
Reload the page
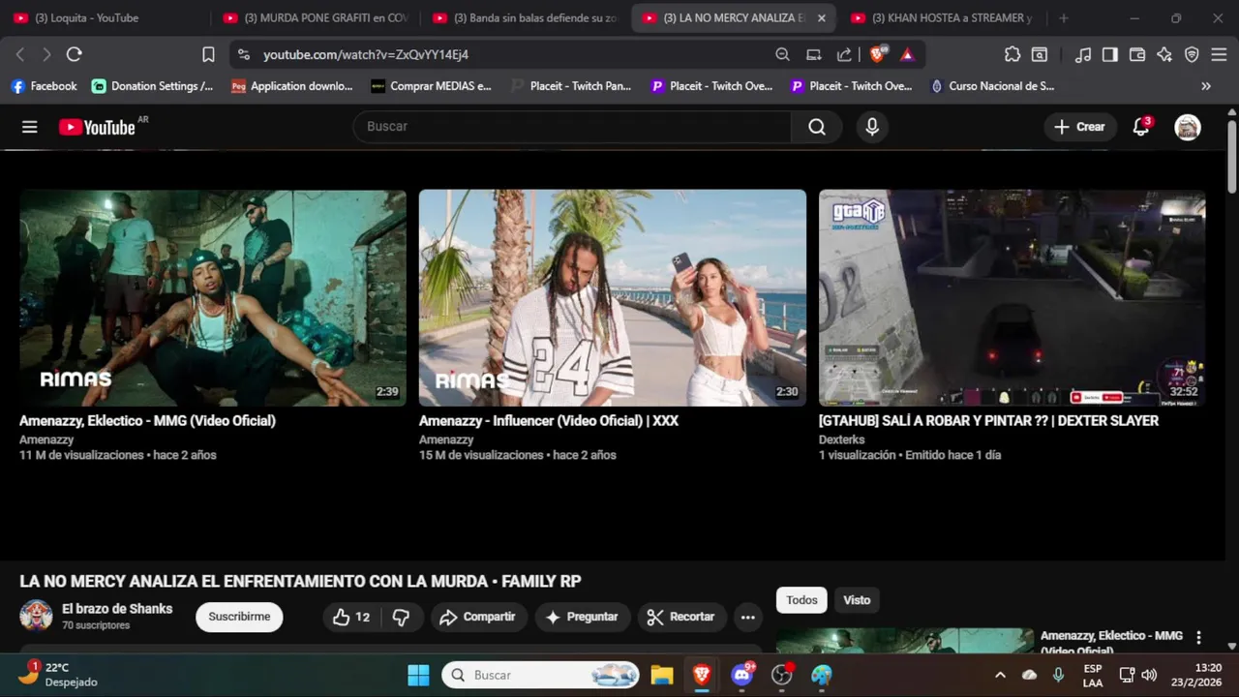[x=74, y=54]
